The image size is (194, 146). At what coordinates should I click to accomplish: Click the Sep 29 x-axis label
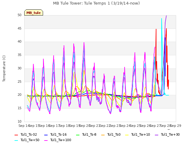tap(176, 126)
